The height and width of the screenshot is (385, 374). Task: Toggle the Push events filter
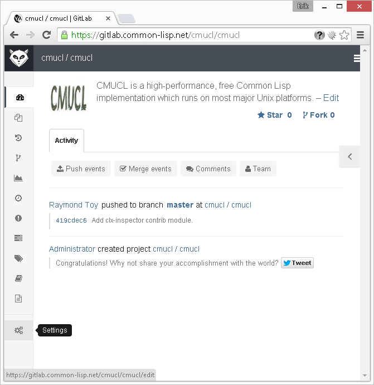[x=81, y=169]
